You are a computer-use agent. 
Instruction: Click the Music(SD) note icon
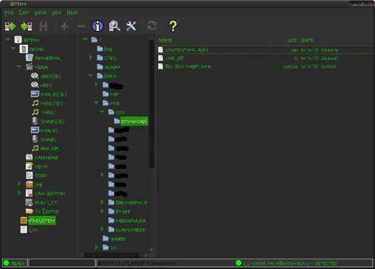pyautogui.click(x=35, y=103)
